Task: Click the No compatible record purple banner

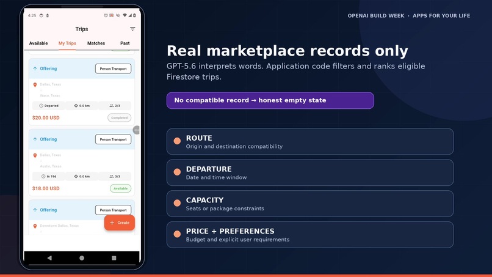Action: [270, 100]
